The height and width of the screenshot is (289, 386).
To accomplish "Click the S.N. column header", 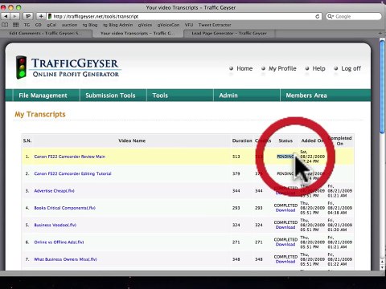I will click(27, 140).
